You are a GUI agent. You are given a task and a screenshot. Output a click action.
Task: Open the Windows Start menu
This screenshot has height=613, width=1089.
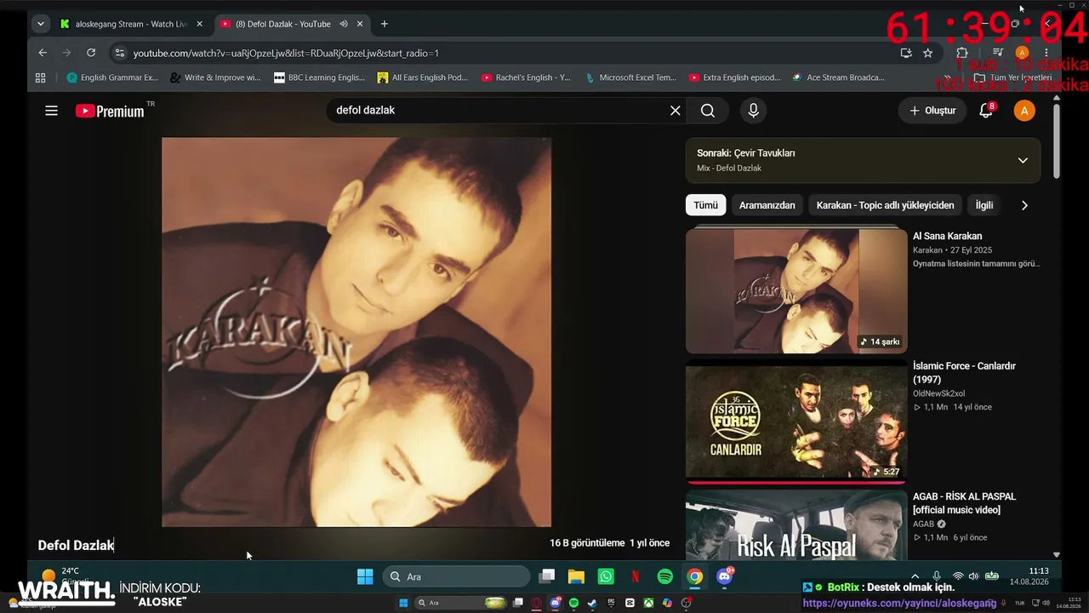[x=365, y=577]
